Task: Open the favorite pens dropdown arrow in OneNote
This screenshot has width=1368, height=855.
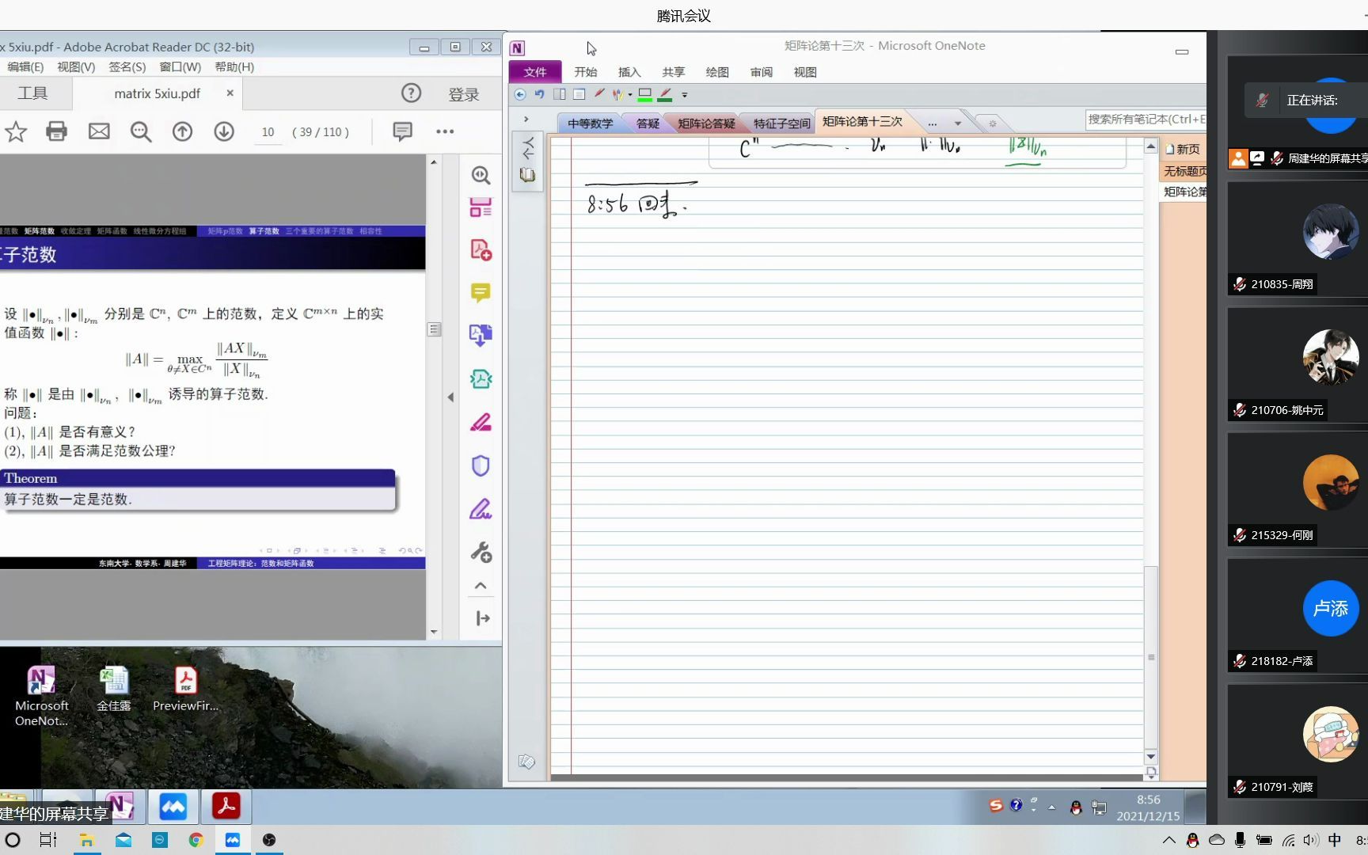Action: coord(630,95)
